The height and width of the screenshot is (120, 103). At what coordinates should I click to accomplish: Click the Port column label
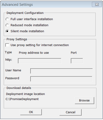click(x=74, y=53)
